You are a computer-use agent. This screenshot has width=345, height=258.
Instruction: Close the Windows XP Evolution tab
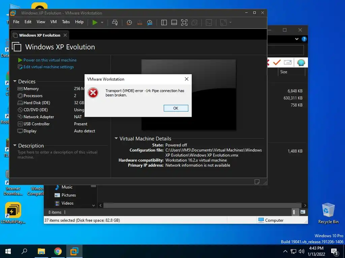click(x=65, y=35)
